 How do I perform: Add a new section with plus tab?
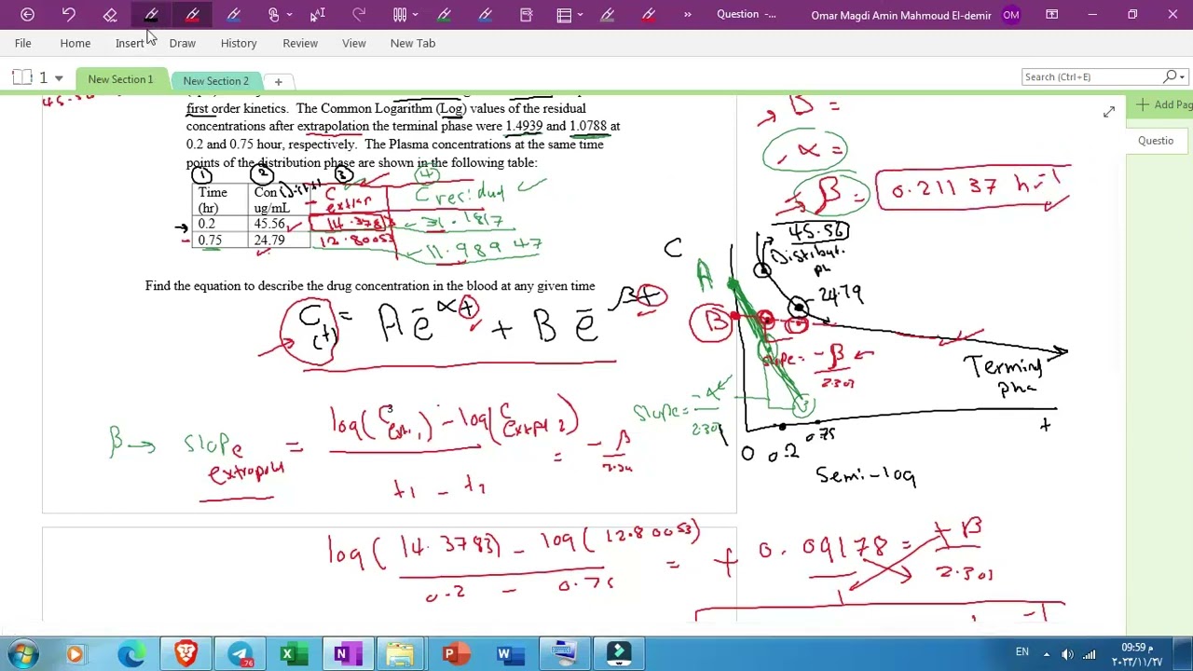click(278, 82)
